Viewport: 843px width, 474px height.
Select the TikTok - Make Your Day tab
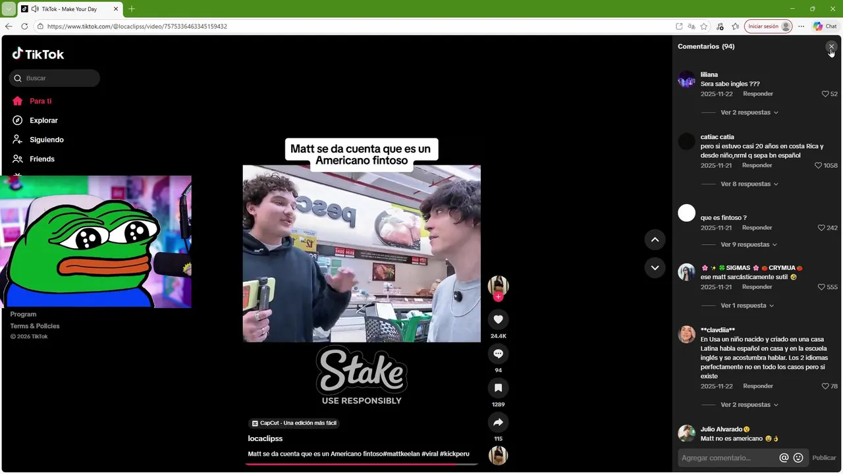(69, 9)
